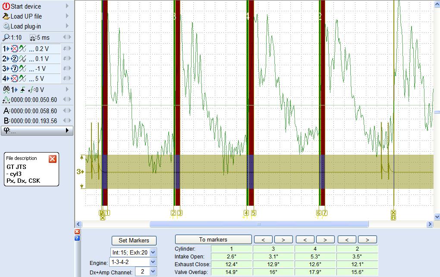
Task: Click the horizontal scrollbar left arrow
Action: pos(78,224)
